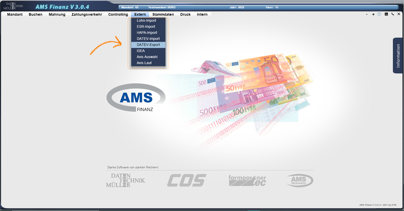Expand the Information side panel

398,56
